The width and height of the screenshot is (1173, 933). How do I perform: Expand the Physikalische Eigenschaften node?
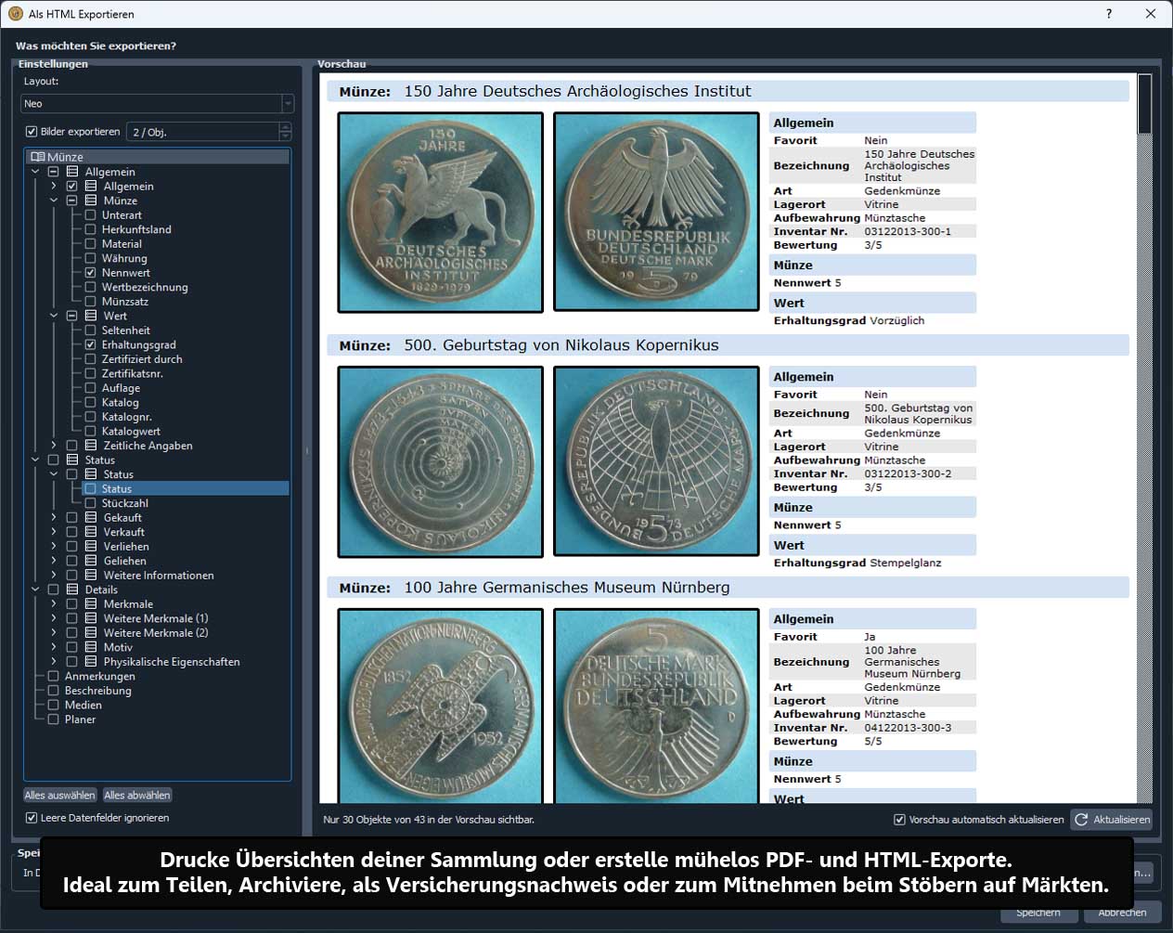54,662
